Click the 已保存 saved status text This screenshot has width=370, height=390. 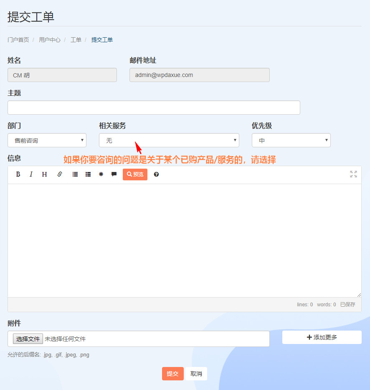click(348, 305)
